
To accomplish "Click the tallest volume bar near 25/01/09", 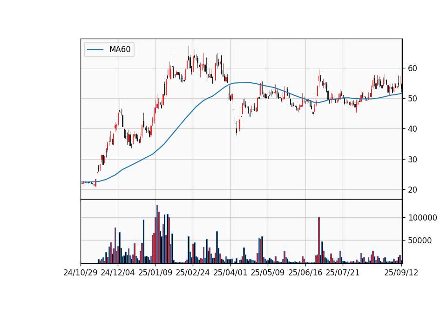I will pyautogui.click(x=157, y=234).
